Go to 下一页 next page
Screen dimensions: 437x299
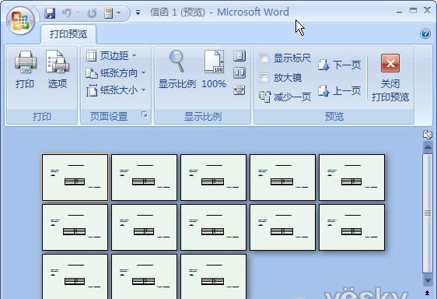point(340,65)
